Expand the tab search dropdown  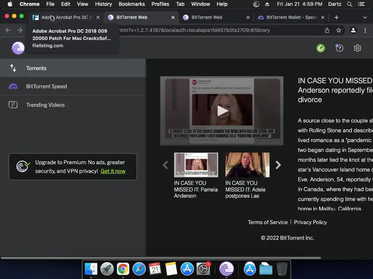(365, 17)
